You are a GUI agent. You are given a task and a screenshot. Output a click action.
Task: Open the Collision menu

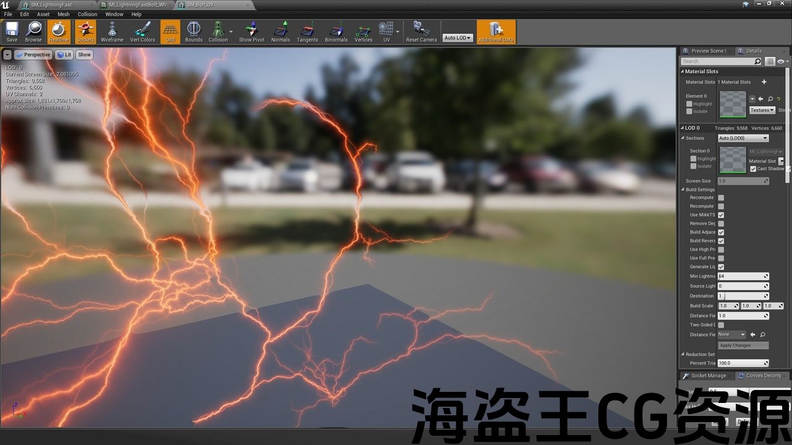click(87, 14)
